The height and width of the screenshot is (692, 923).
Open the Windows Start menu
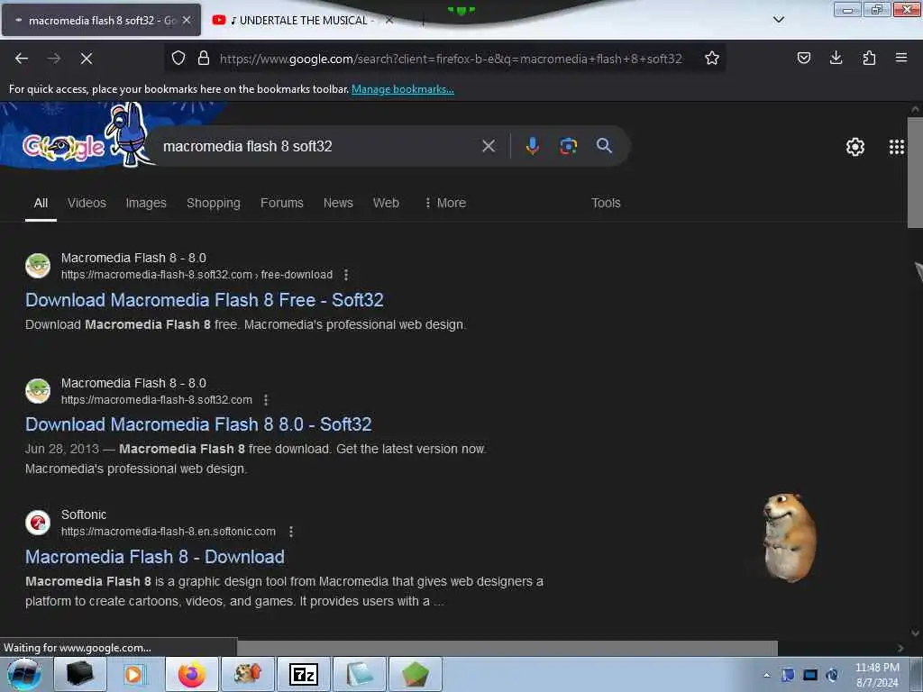point(24,674)
